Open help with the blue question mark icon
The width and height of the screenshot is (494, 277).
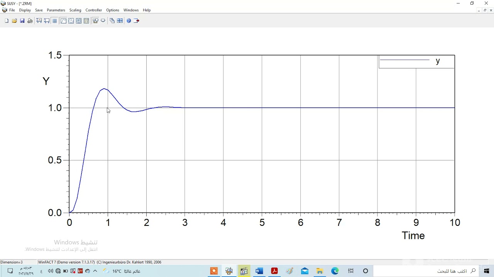(129, 21)
